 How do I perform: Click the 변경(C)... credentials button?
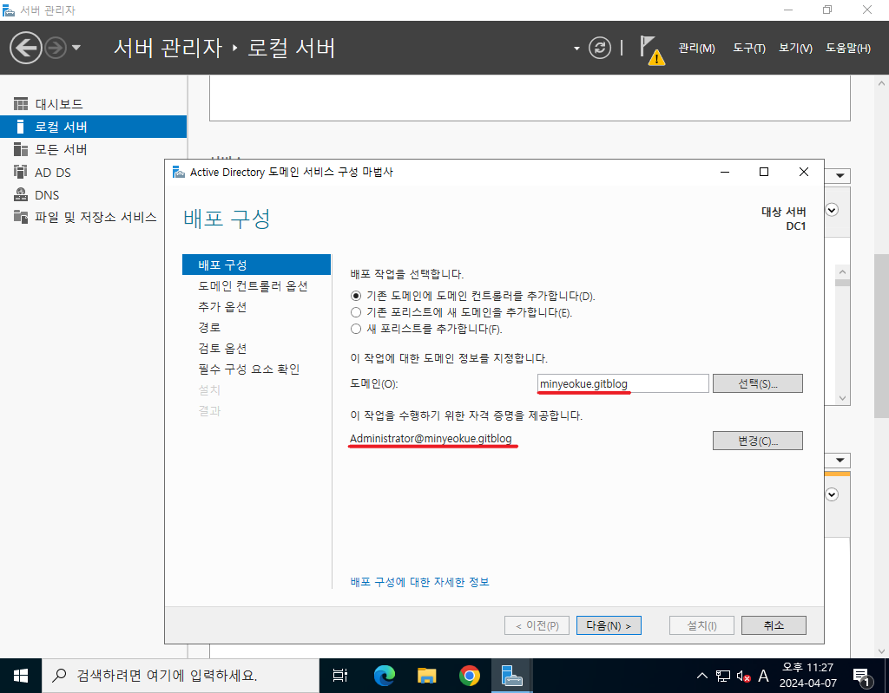[757, 441]
